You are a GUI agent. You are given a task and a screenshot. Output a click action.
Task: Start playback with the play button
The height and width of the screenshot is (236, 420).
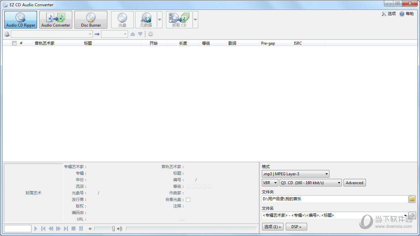pyautogui.click(x=36, y=228)
